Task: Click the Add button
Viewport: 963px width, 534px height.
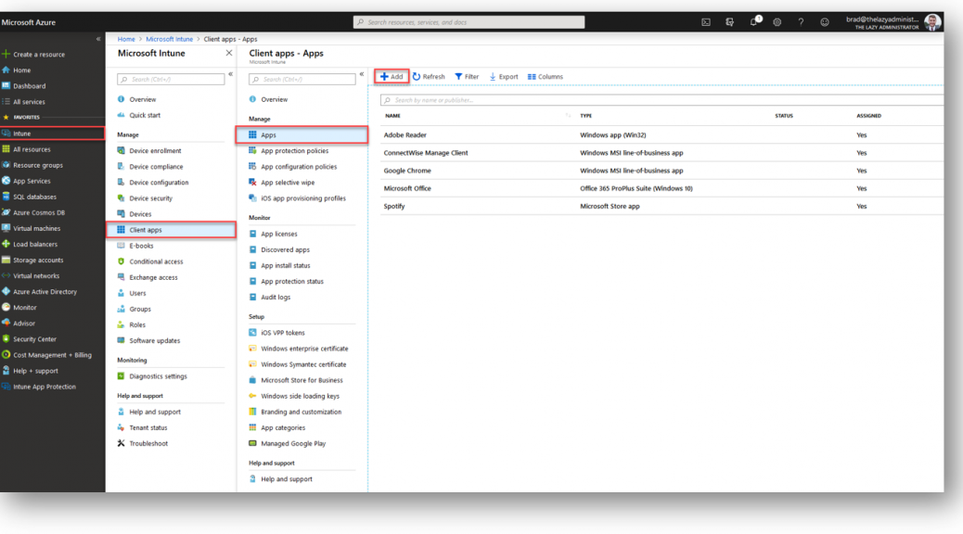Action: 392,77
